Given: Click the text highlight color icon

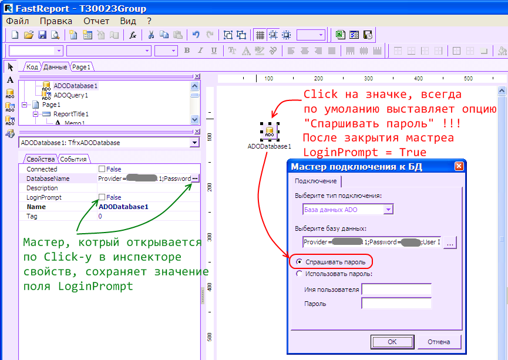Looking at the screenshot, I should pos(259,51).
